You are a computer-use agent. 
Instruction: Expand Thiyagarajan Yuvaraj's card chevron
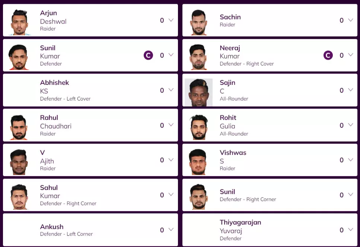pyautogui.click(x=350, y=229)
